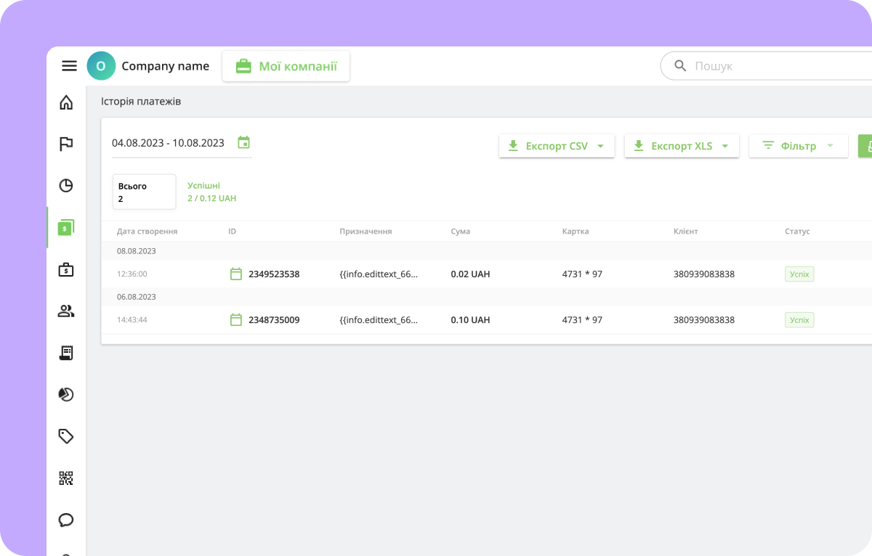Open the price tag sidebar icon

66,436
